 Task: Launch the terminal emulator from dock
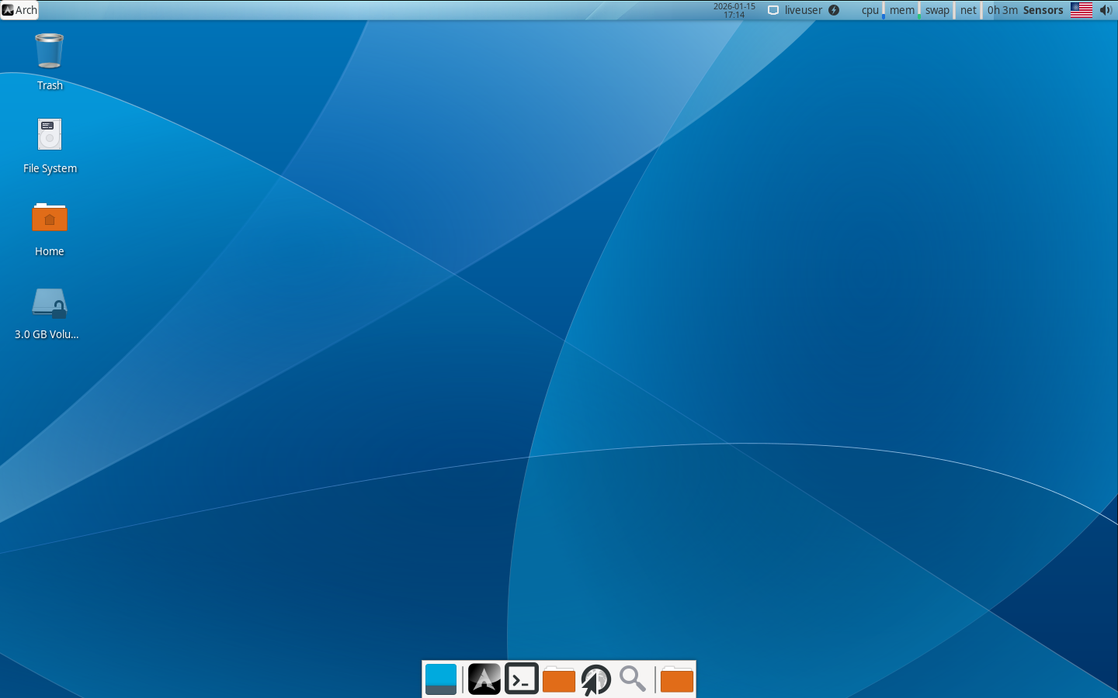tap(522, 679)
